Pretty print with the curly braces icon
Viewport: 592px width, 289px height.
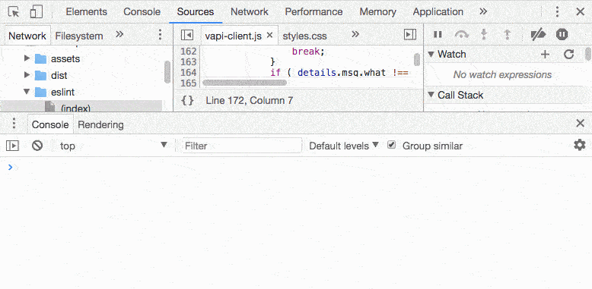point(187,100)
